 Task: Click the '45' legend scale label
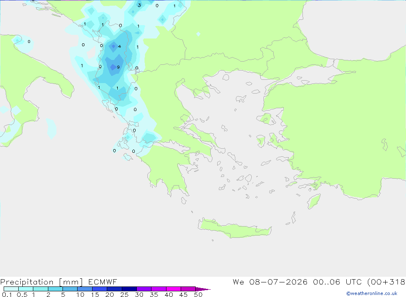click(x=184, y=295)
